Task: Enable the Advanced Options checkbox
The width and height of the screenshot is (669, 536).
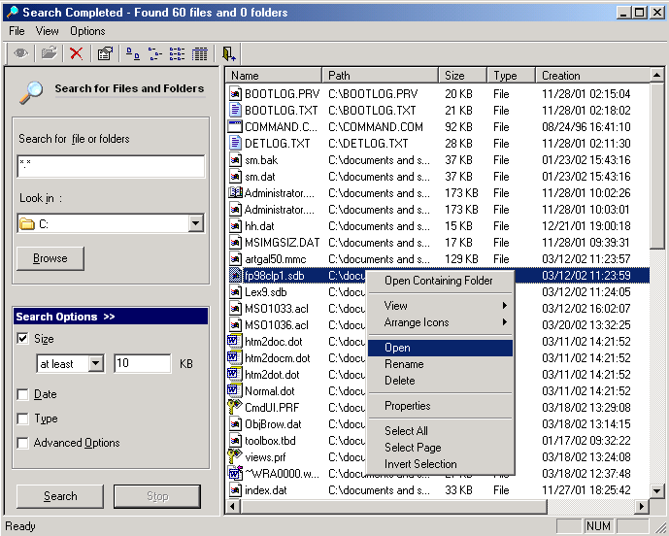Action: point(22,443)
